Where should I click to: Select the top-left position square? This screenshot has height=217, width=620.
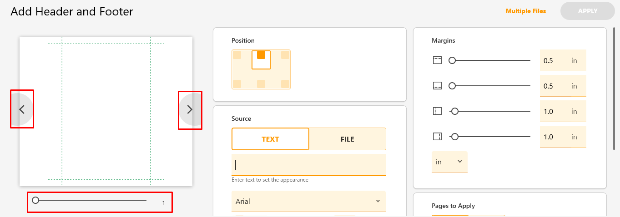coord(237,55)
